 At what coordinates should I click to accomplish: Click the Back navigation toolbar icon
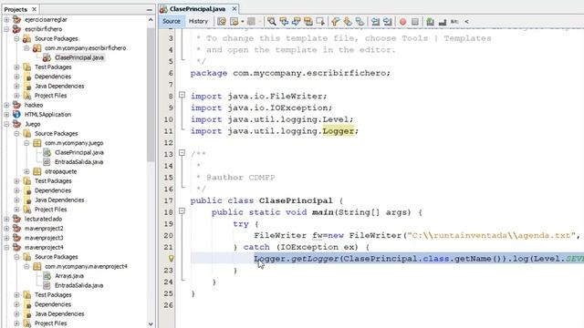[x=235, y=22]
